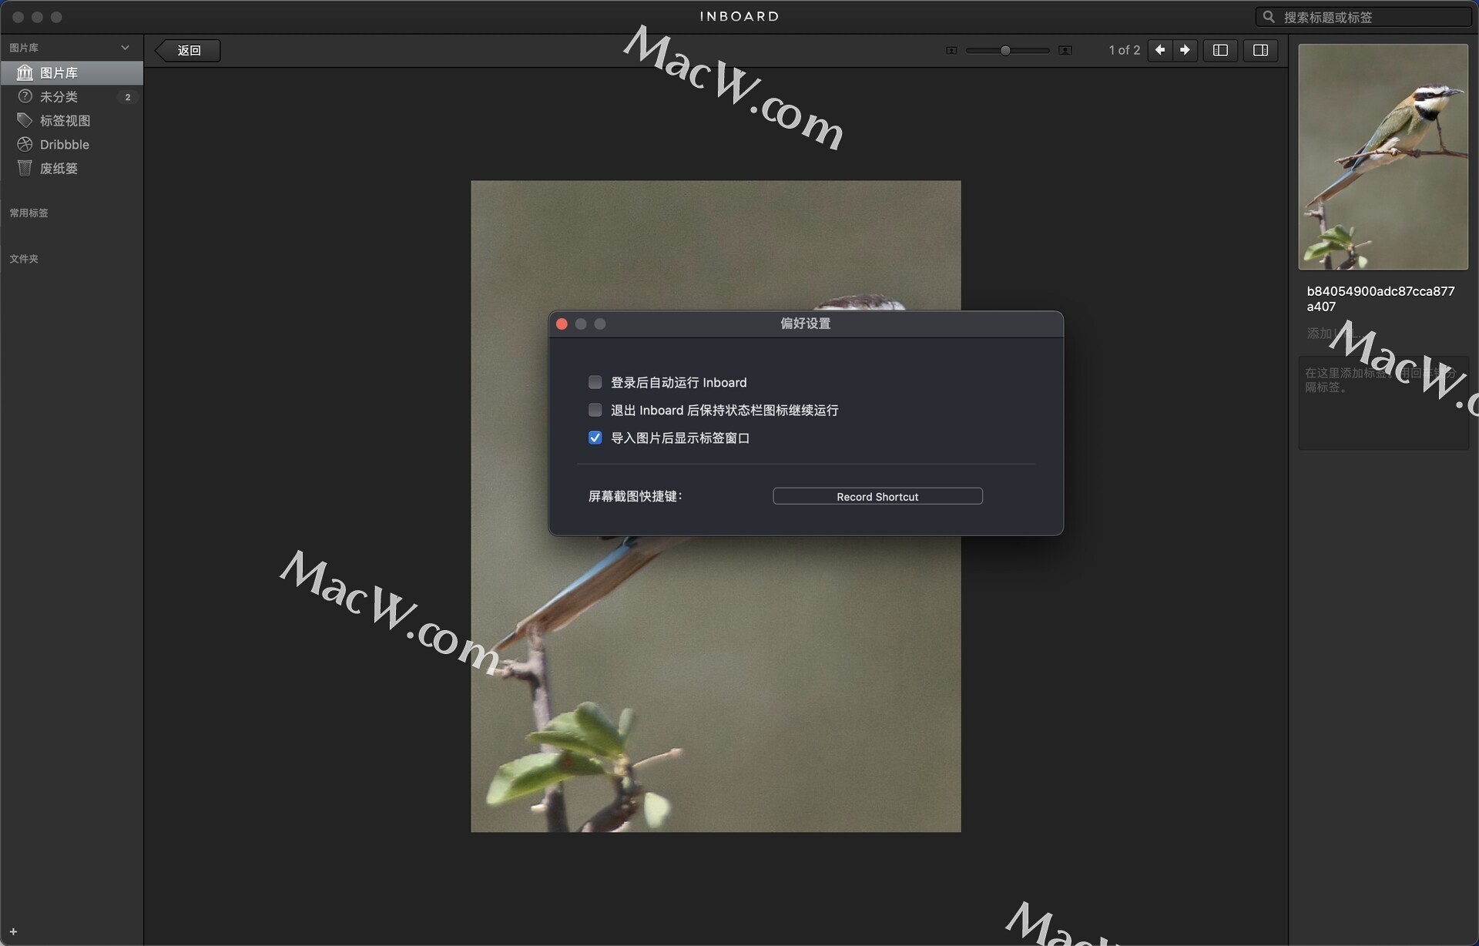Enable keep status bar icon running checkbox
1479x946 pixels.
click(595, 410)
